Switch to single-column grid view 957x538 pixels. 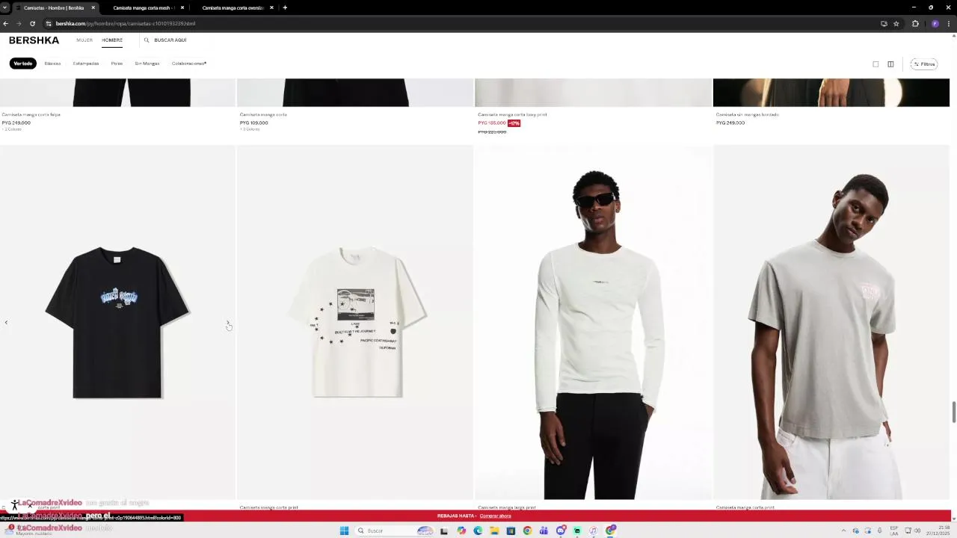pos(876,64)
